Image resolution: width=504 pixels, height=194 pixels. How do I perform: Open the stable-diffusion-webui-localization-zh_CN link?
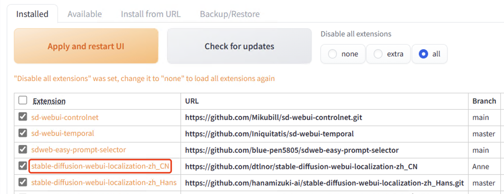[x=100, y=166]
